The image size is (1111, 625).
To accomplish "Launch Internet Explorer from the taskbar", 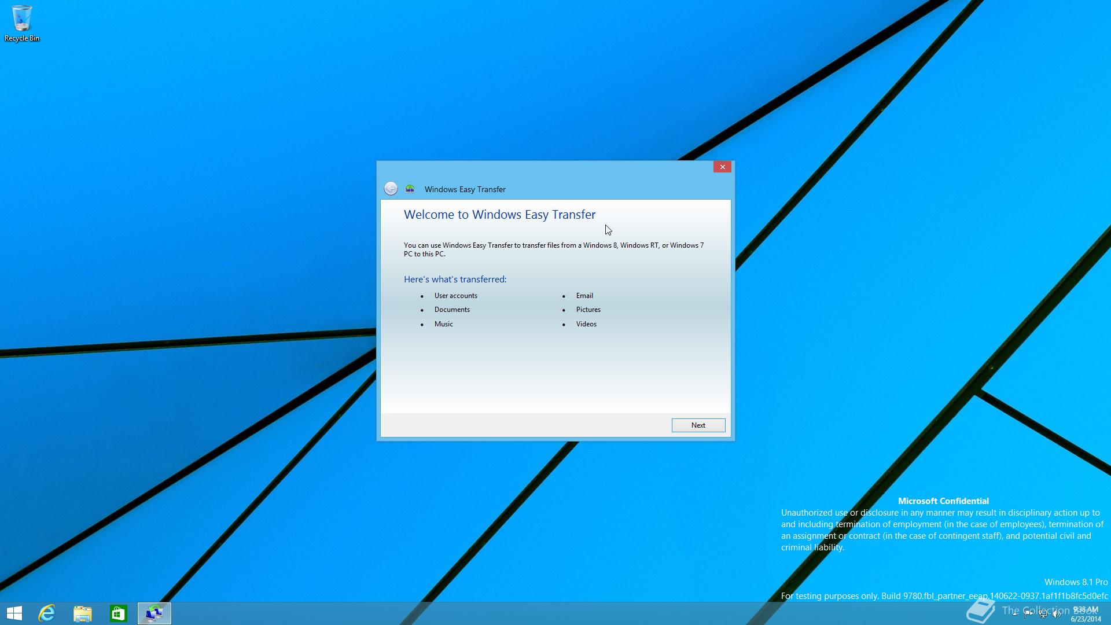I will coord(47,613).
